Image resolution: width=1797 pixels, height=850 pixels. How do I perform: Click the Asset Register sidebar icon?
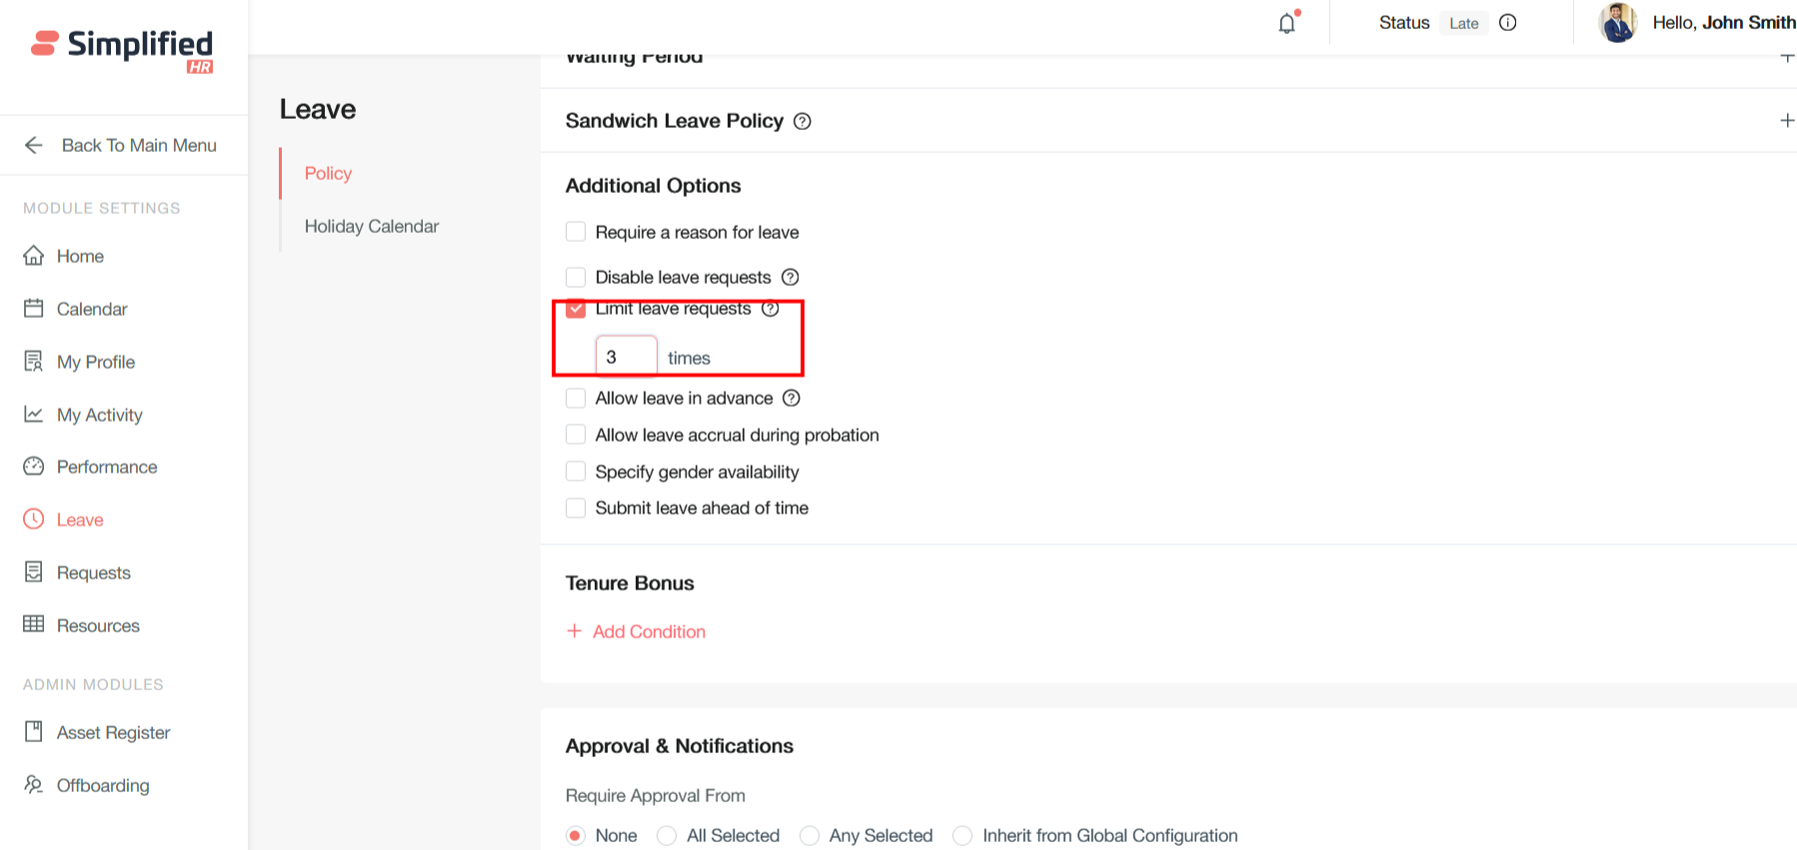(x=34, y=732)
